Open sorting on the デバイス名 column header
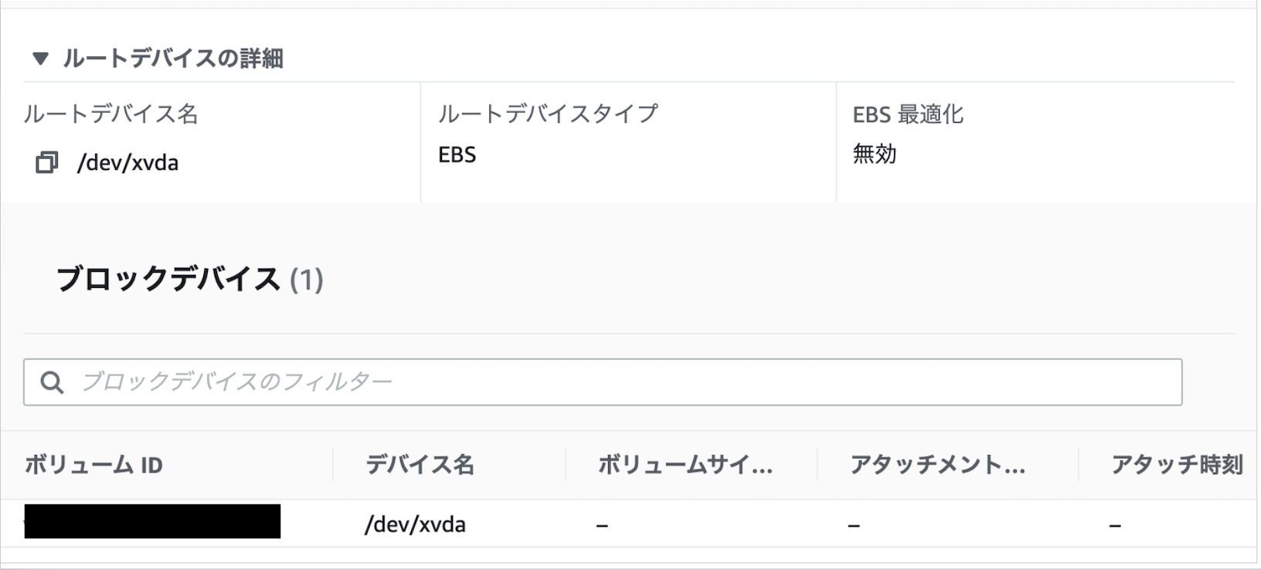This screenshot has height=570, width=1261. click(420, 465)
